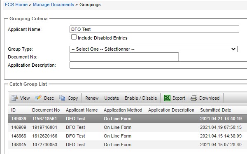
Task: Sort by Application Method column header
Action: pos(123,110)
